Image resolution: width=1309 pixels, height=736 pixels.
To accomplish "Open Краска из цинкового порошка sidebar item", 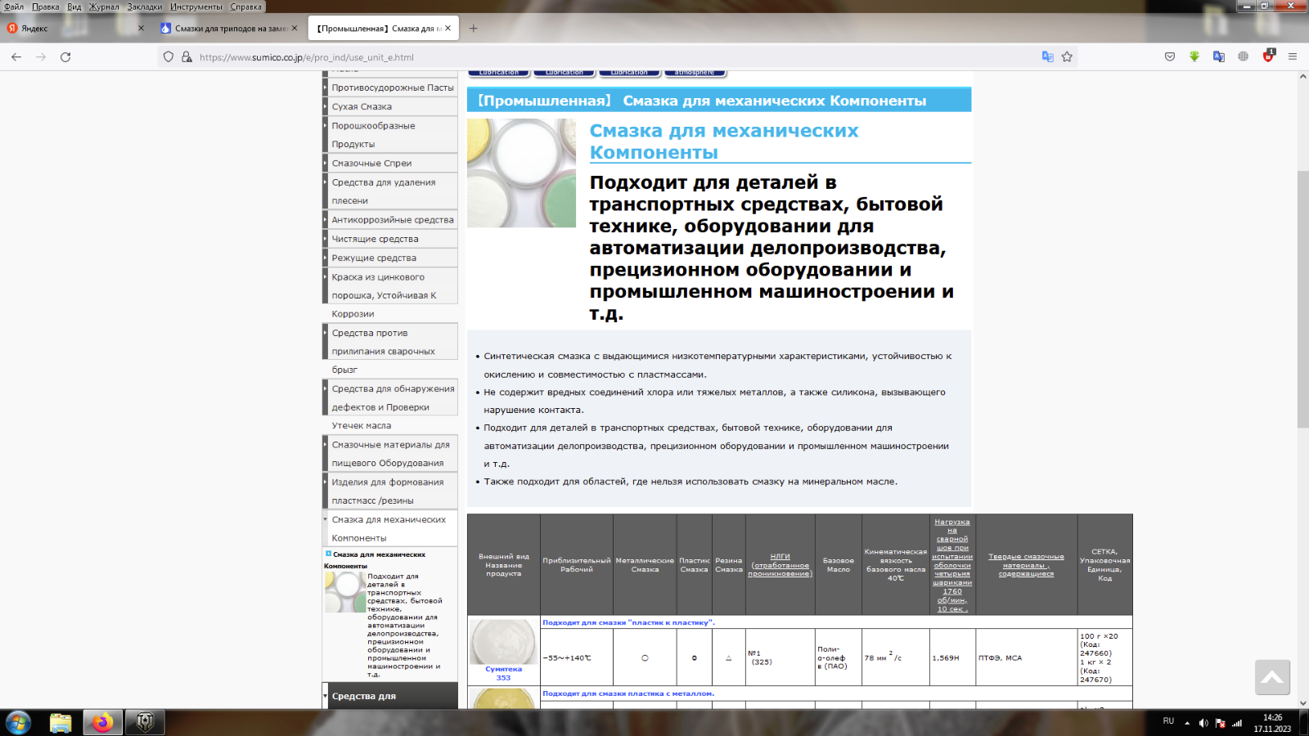I will [390, 286].
